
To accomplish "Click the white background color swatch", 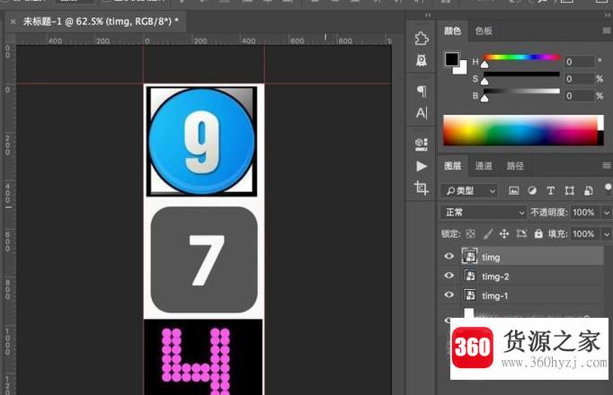I will [x=462, y=69].
